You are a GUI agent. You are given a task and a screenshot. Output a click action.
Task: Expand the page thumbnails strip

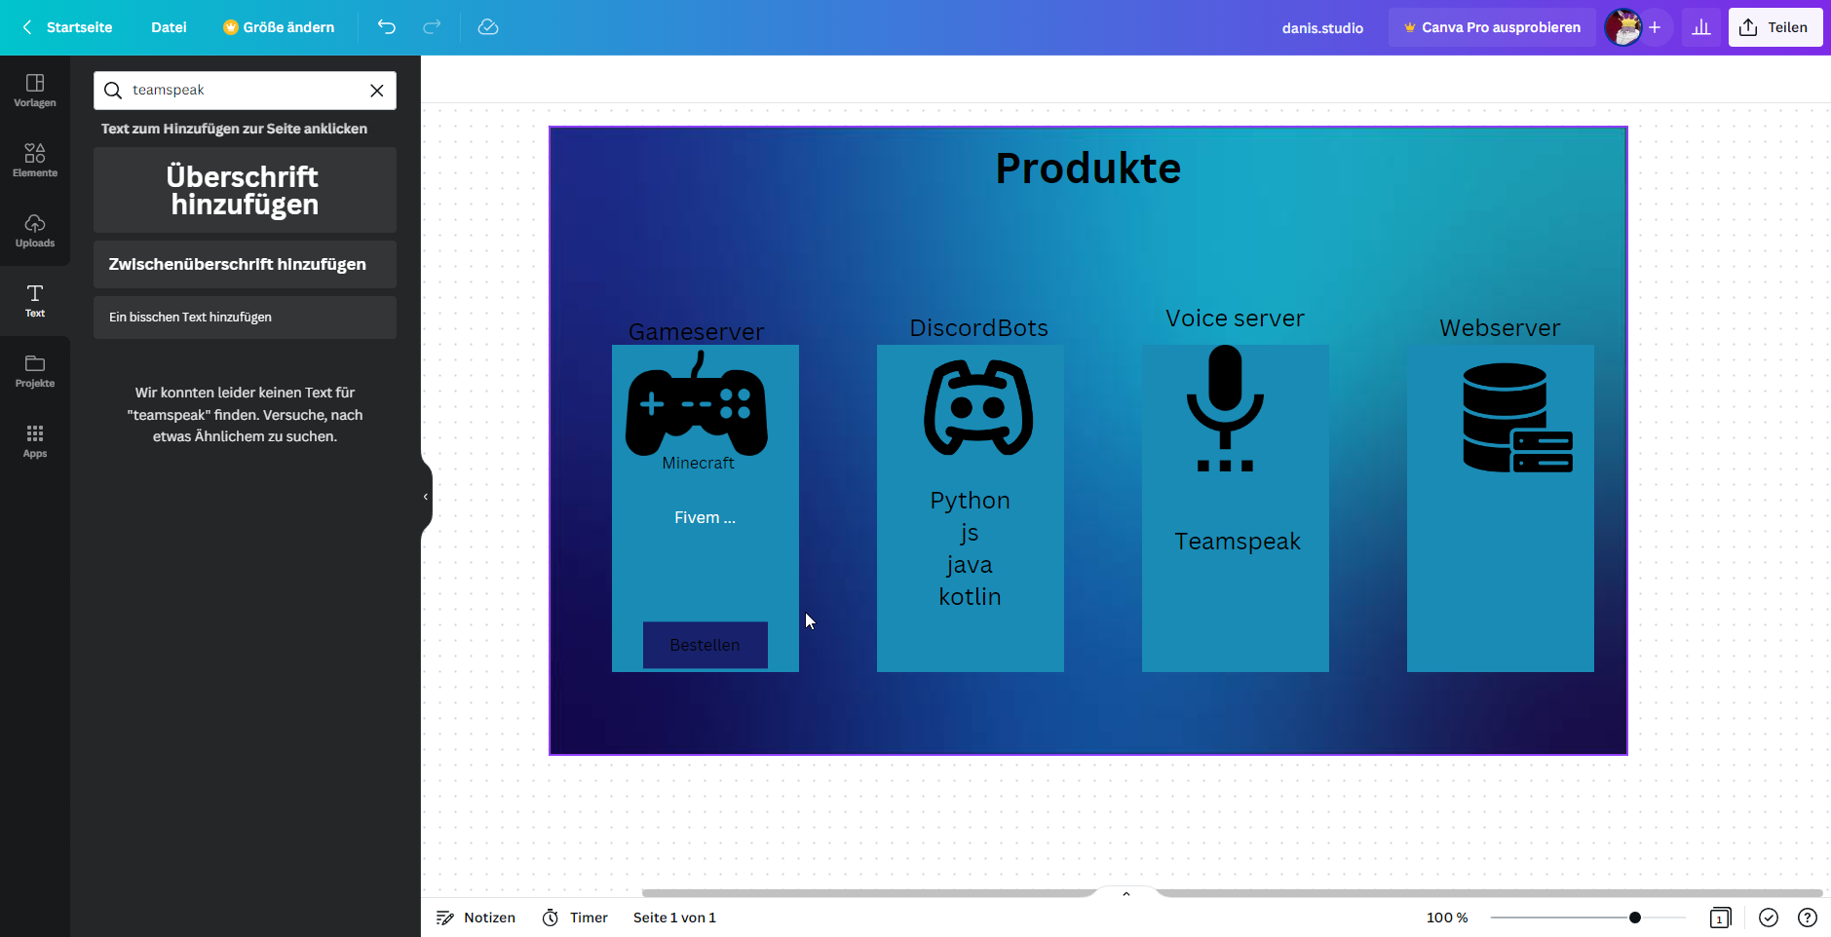pos(1126,893)
